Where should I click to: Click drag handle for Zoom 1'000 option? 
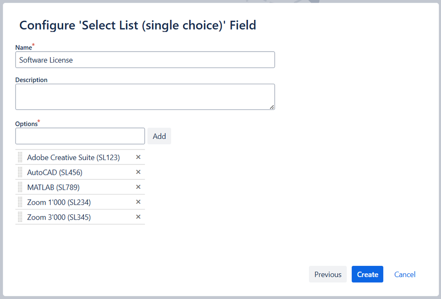(x=20, y=202)
